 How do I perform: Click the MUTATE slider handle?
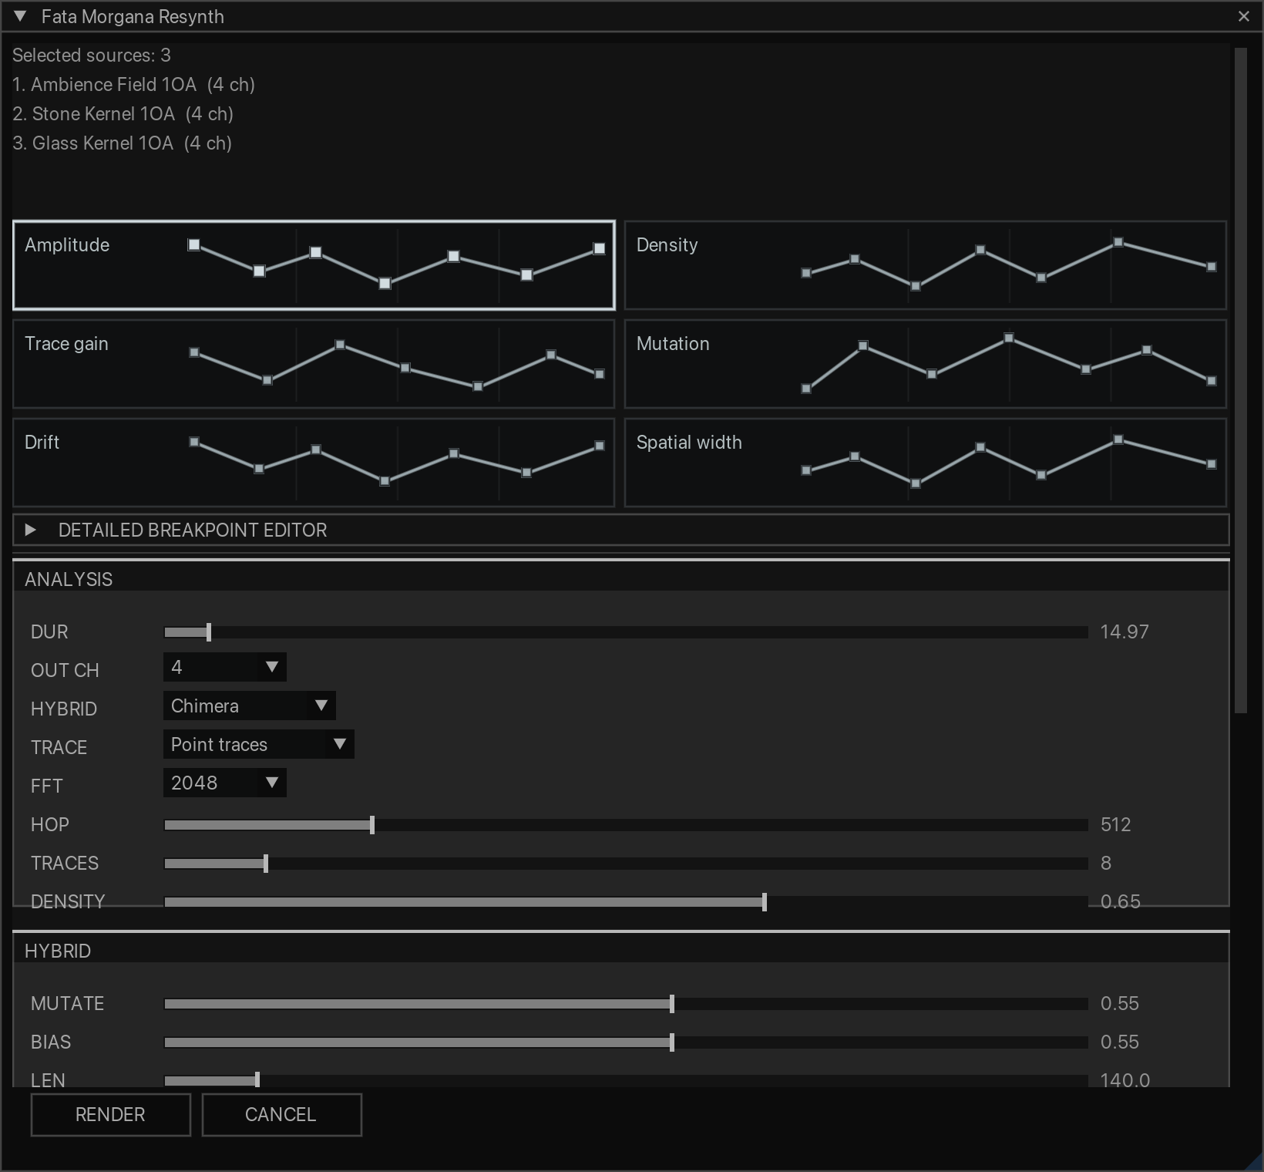tap(672, 1004)
